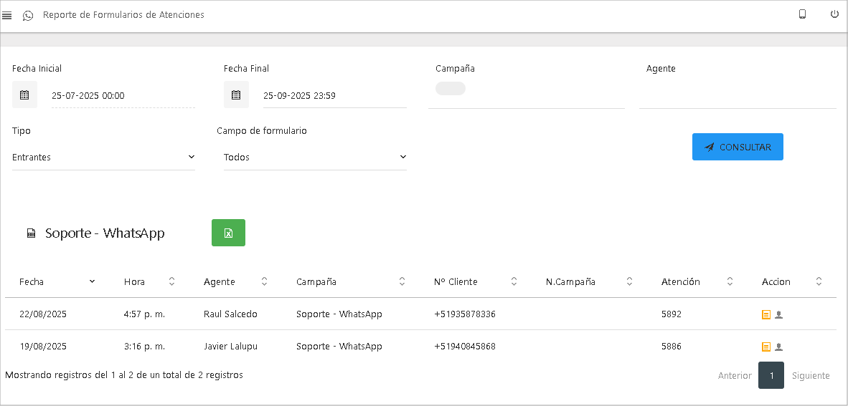Expand the Tipo dropdown showing Entrantes
Image resolution: width=848 pixels, height=406 pixels.
coord(103,158)
